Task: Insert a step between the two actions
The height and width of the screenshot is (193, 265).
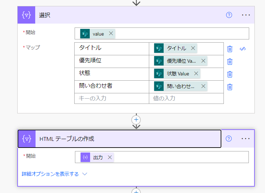Action: pyautogui.click(x=136, y=120)
